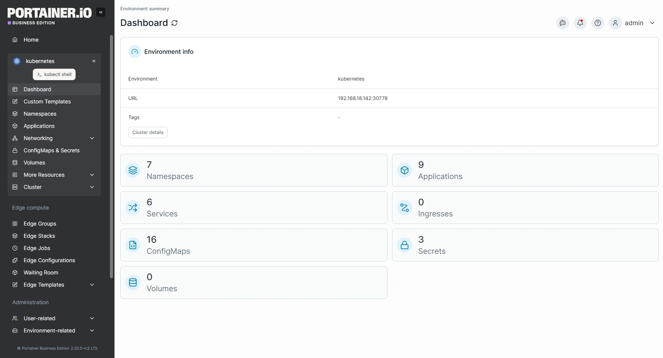Open the feedback chat icon
This screenshot has height=358, width=663.
(x=562, y=23)
